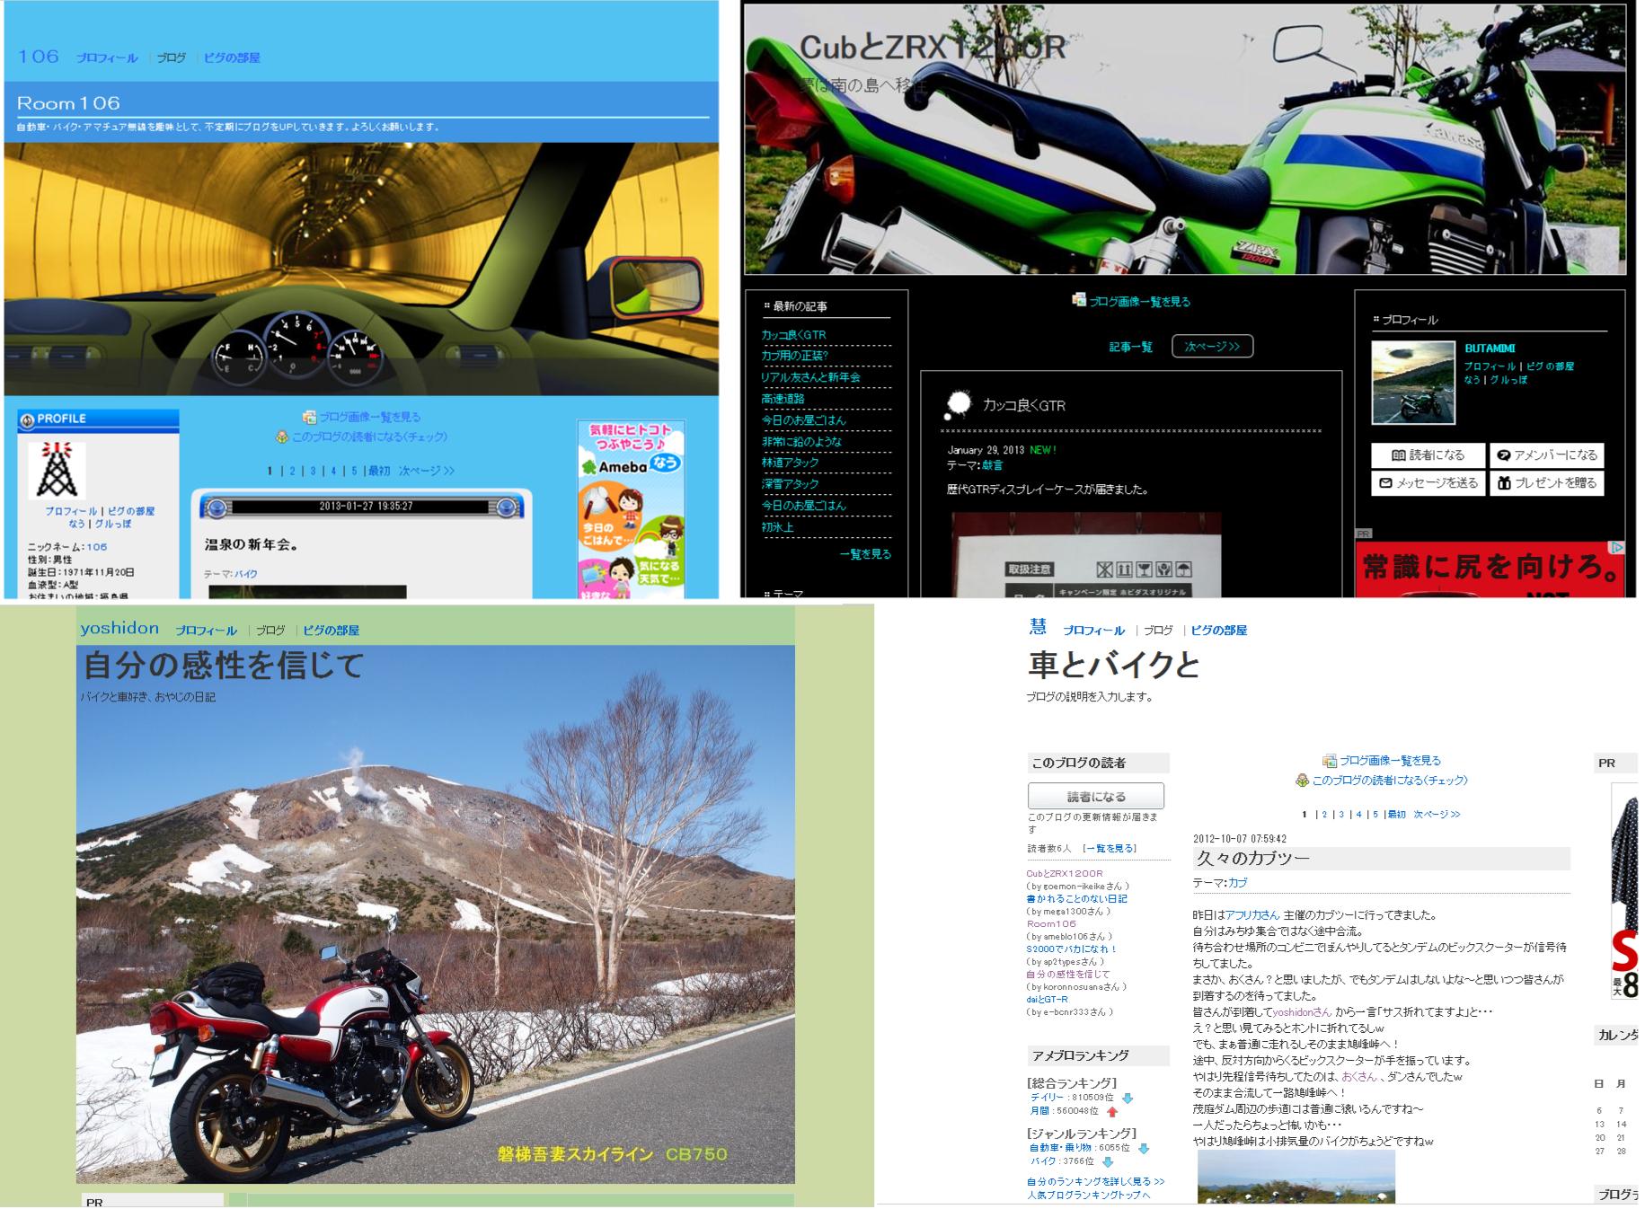Click the theme link バイク under 温泉の新年会

coord(246,574)
